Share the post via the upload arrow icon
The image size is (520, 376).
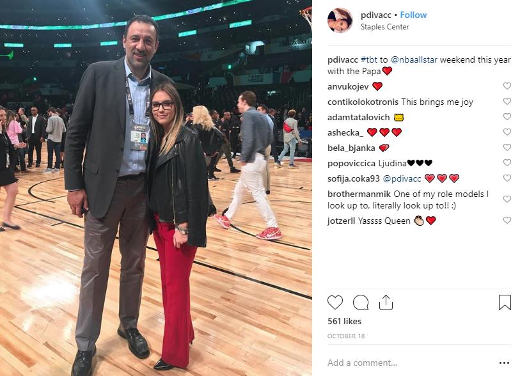pyautogui.click(x=386, y=302)
